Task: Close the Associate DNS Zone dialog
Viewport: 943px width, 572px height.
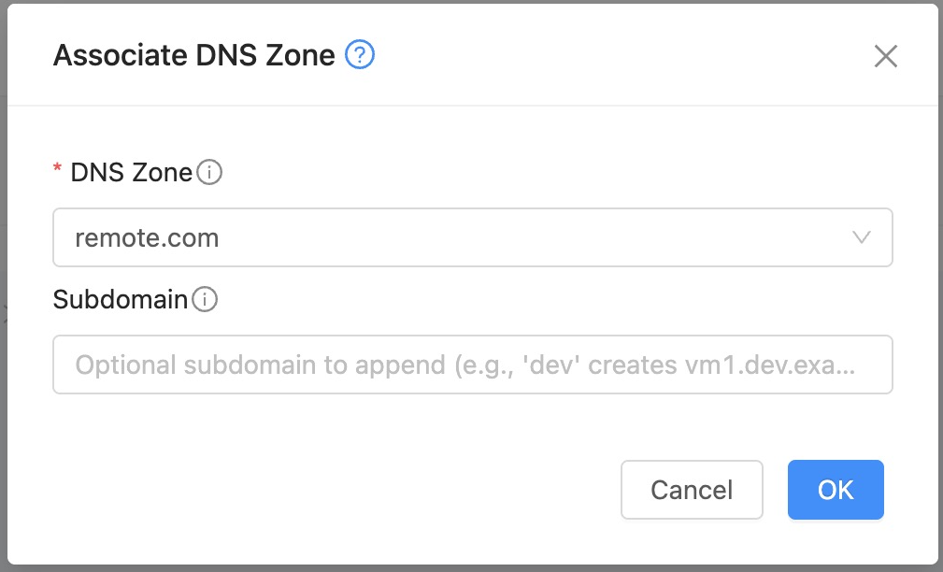Action: [x=885, y=56]
